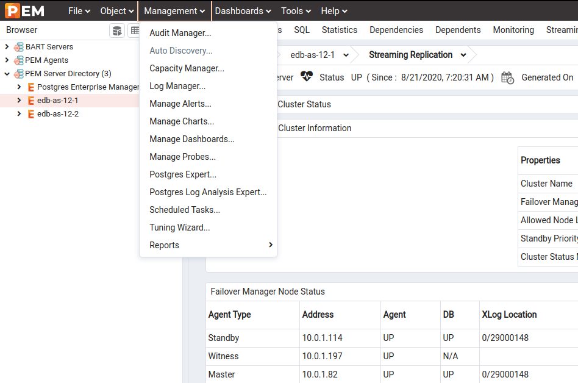Click the Generated On calendar icon
Screen dimensions: 578x383
tap(508, 77)
